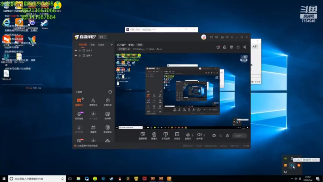Click the Logitech icon in tray popup
Viewport: 323px width, 182px height.
292,165
